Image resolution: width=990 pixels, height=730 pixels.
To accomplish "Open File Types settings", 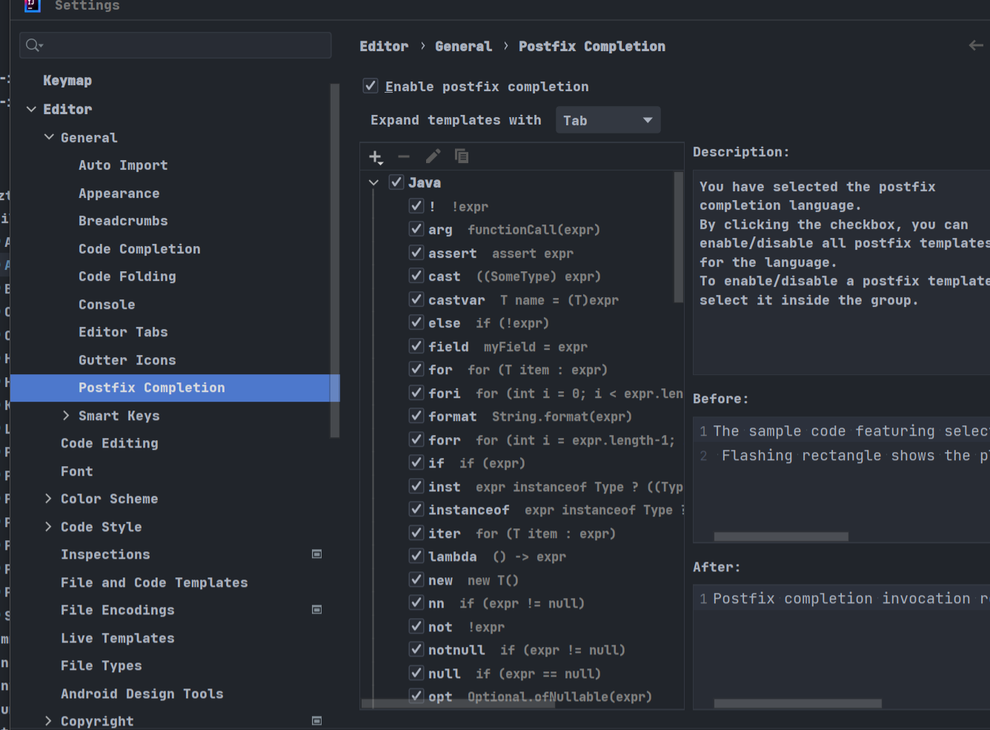I will (102, 666).
